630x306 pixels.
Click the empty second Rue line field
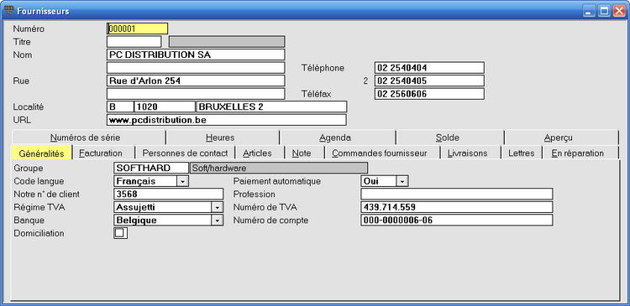coord(196,93)
